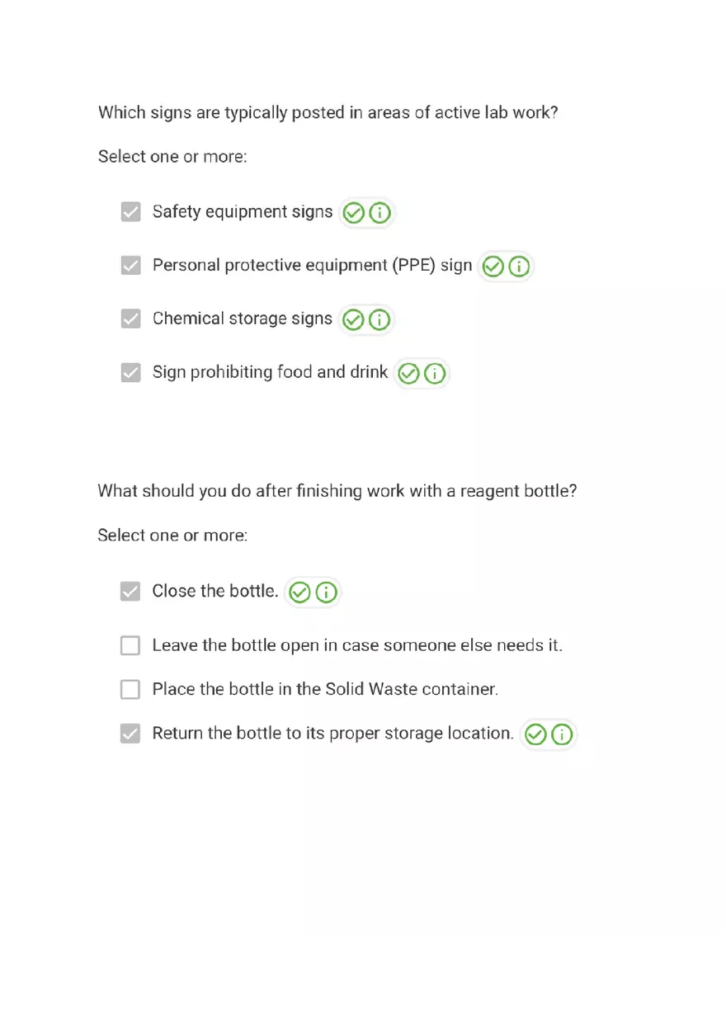Click the checkmark icon beside Chemical storage signs
This screenshot has width=726, height=1029.
pos(353,319)
